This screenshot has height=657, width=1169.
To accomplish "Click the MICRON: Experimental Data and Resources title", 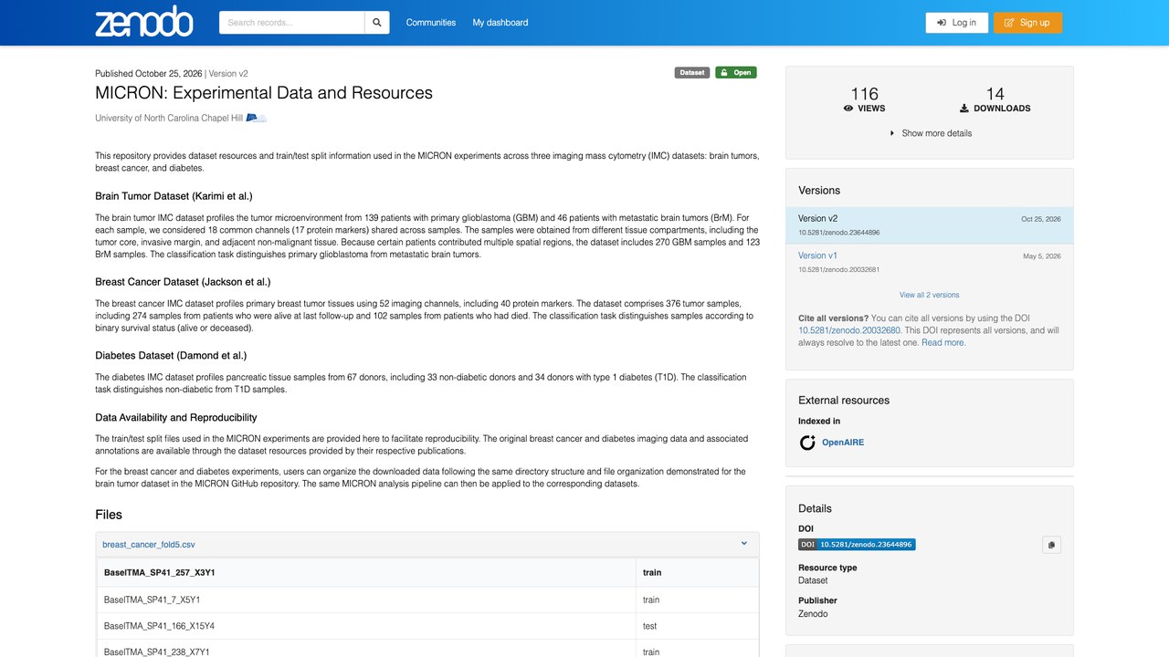I will point(264,93).
